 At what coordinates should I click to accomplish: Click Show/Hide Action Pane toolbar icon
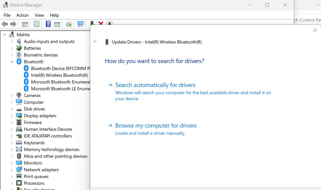coord(57,24)
